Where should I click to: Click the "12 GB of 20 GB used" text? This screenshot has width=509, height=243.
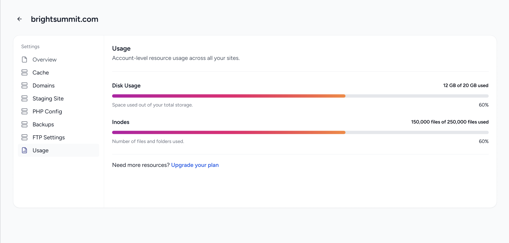(466, 85)
